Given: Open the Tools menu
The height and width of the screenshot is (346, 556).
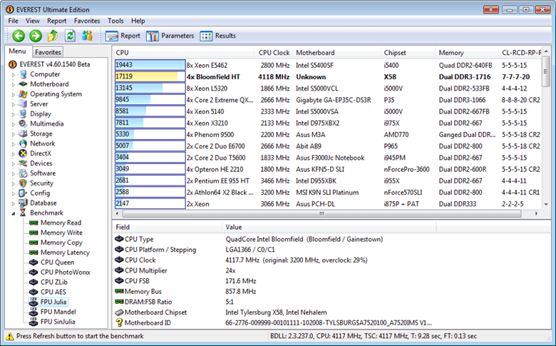Looking at the screenshot, I should tap(115, 21).
